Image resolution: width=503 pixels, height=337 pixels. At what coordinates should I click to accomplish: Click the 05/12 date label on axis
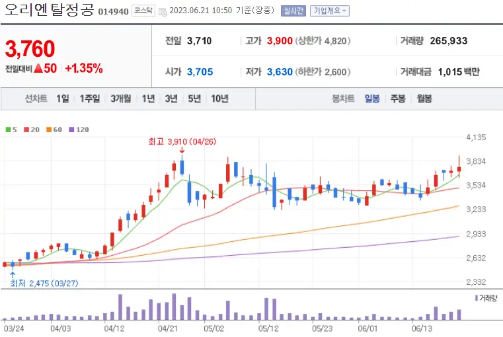point(268,328)
